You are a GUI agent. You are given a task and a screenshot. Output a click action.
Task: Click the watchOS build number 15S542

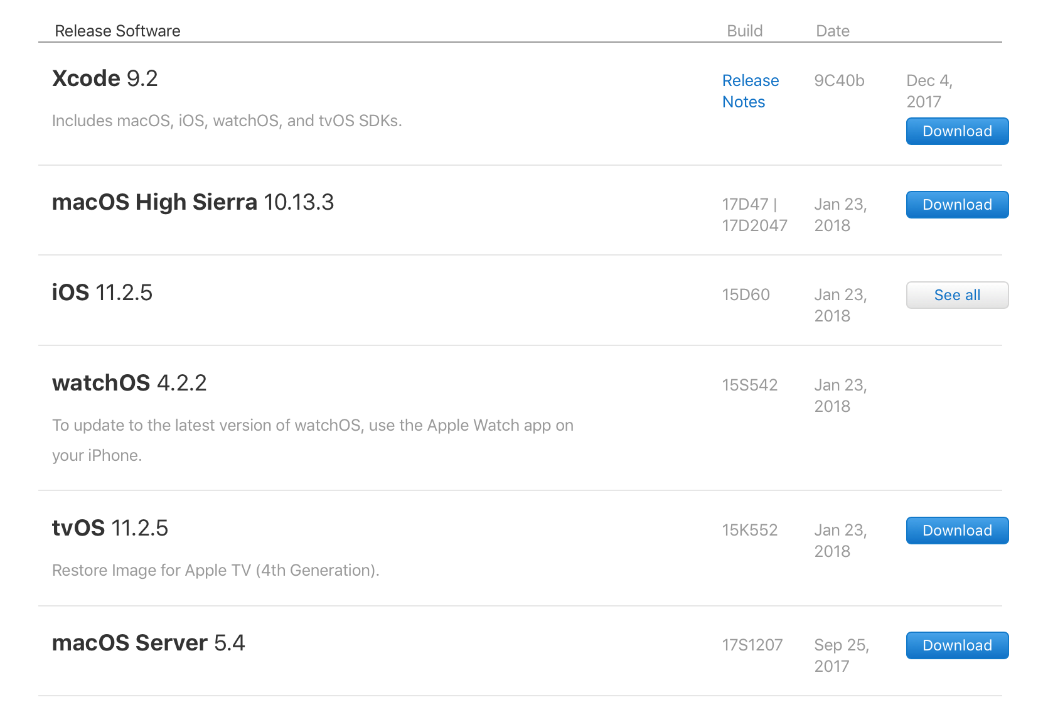click(749, 385)
